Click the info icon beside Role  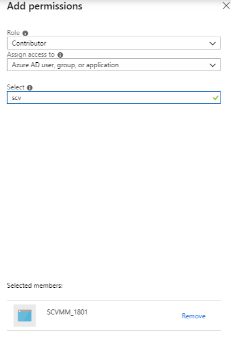click(26, 33)
